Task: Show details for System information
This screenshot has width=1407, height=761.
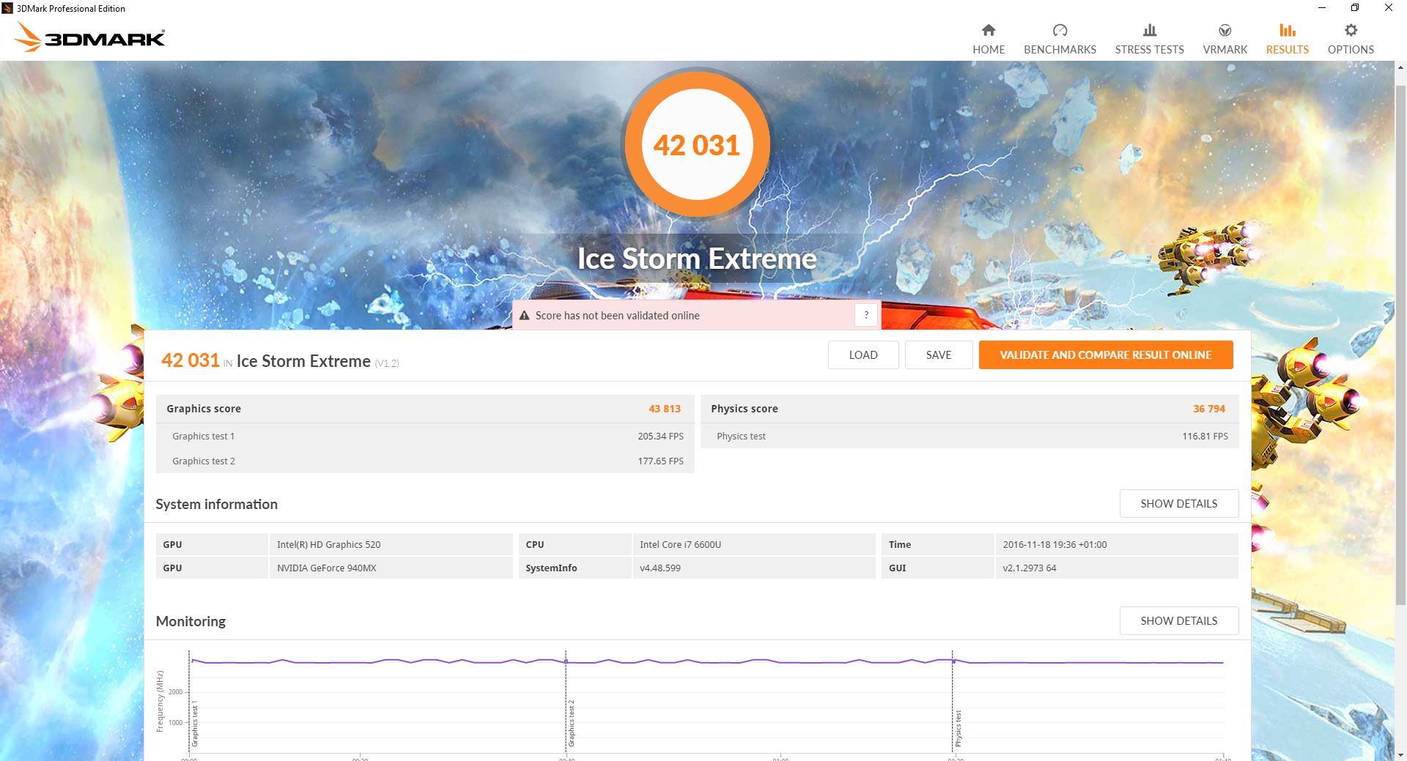Action: (x=1179, y=503)
